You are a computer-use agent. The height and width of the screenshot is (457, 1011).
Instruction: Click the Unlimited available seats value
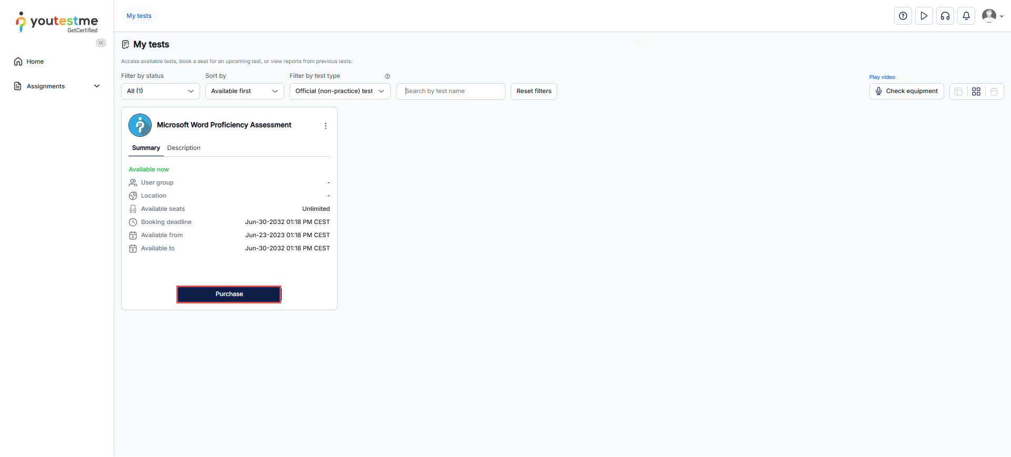click(316, 209)
